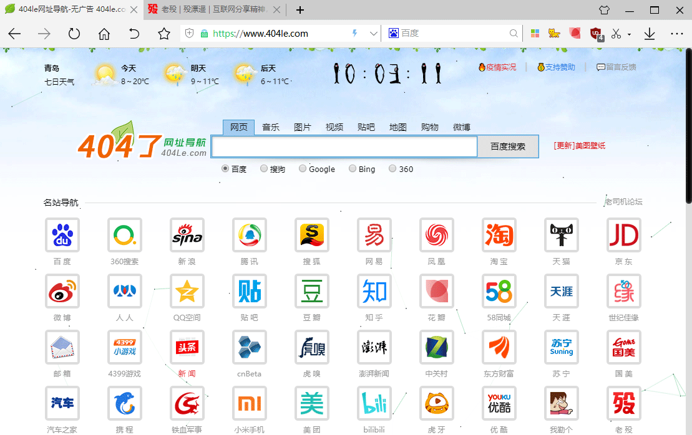Select the 搜狗 search engine radio
Screen dimensions: 692x435
[264, 168]
